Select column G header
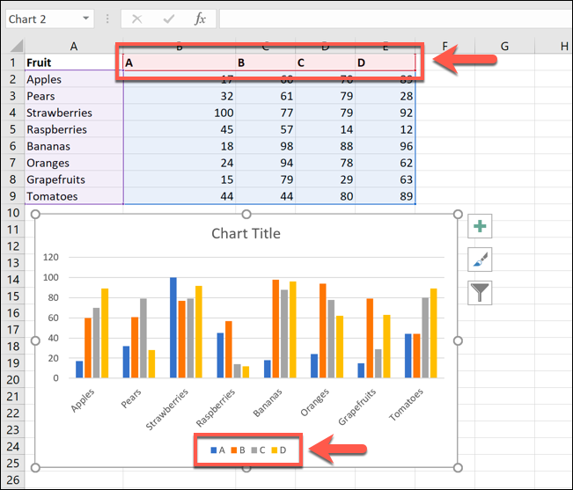 pos(504,46)
